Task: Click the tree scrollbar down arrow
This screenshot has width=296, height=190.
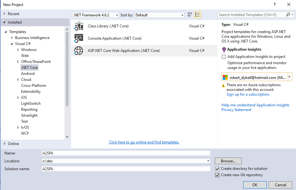Action: 67,137
